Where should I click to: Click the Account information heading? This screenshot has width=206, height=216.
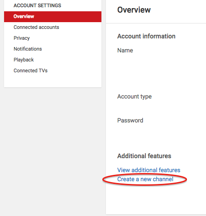[x=146, y=36]
